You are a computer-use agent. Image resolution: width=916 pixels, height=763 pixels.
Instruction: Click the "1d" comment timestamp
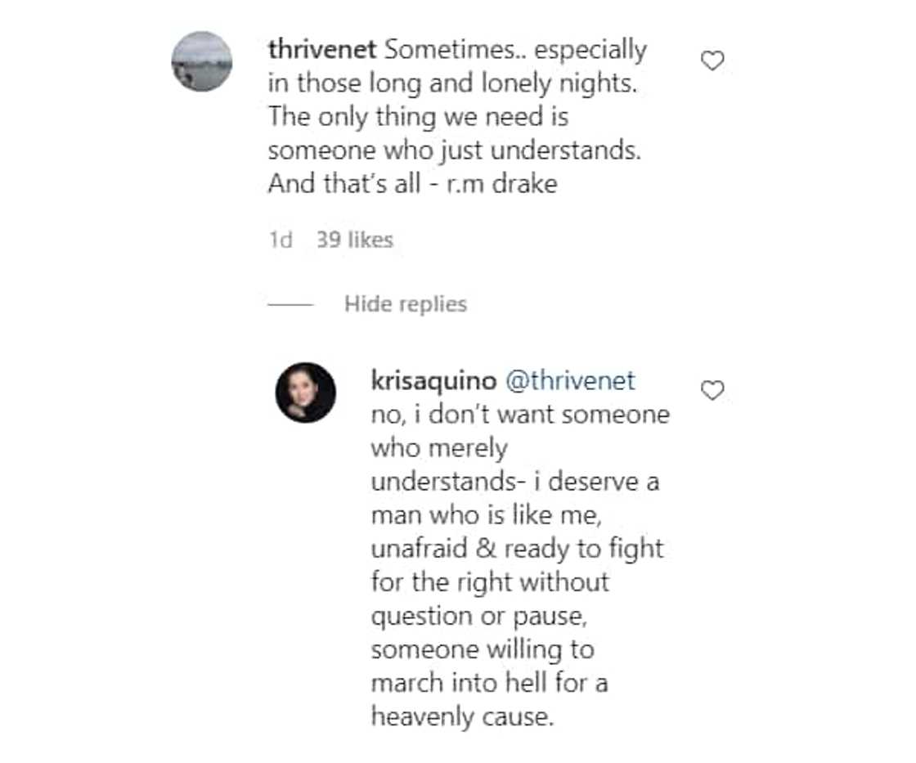coord(281,240)
